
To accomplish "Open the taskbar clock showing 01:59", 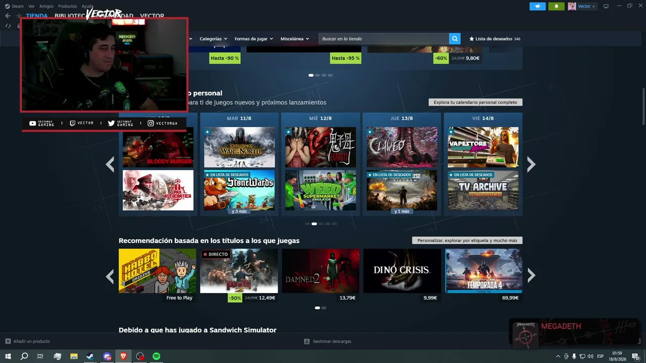I will 619,356.
